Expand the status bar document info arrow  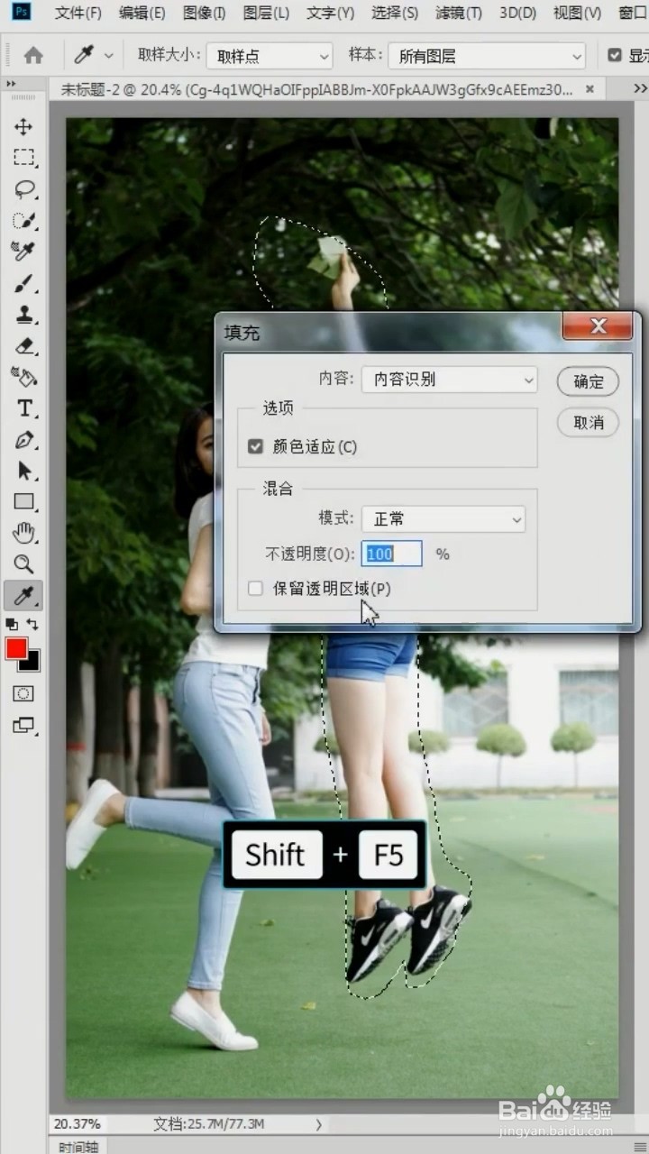(x=318, y=1124)
